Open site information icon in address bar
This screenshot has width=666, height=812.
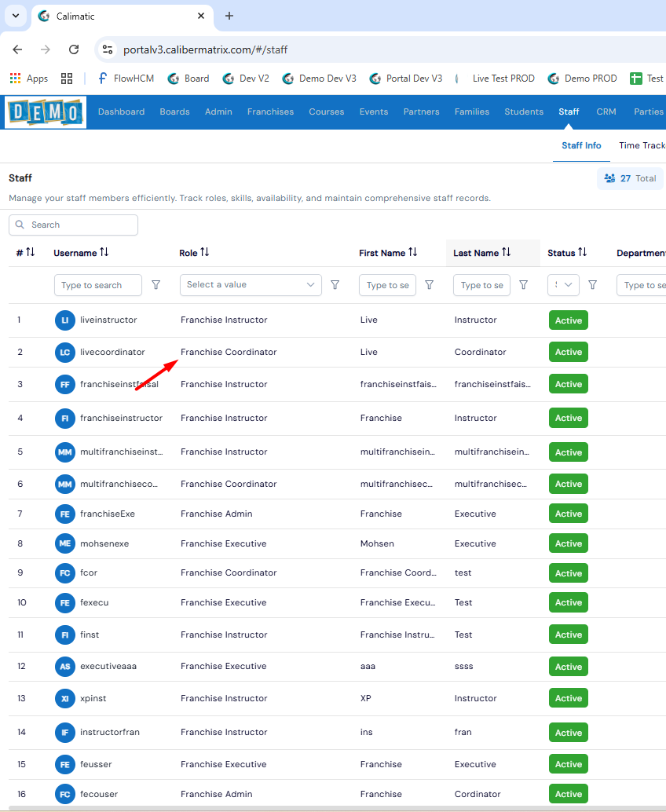(107, 49)
